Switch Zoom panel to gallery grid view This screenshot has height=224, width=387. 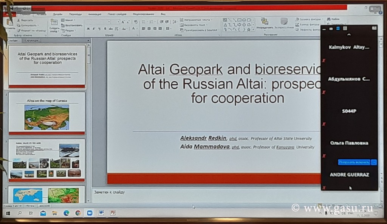point(345,28)
